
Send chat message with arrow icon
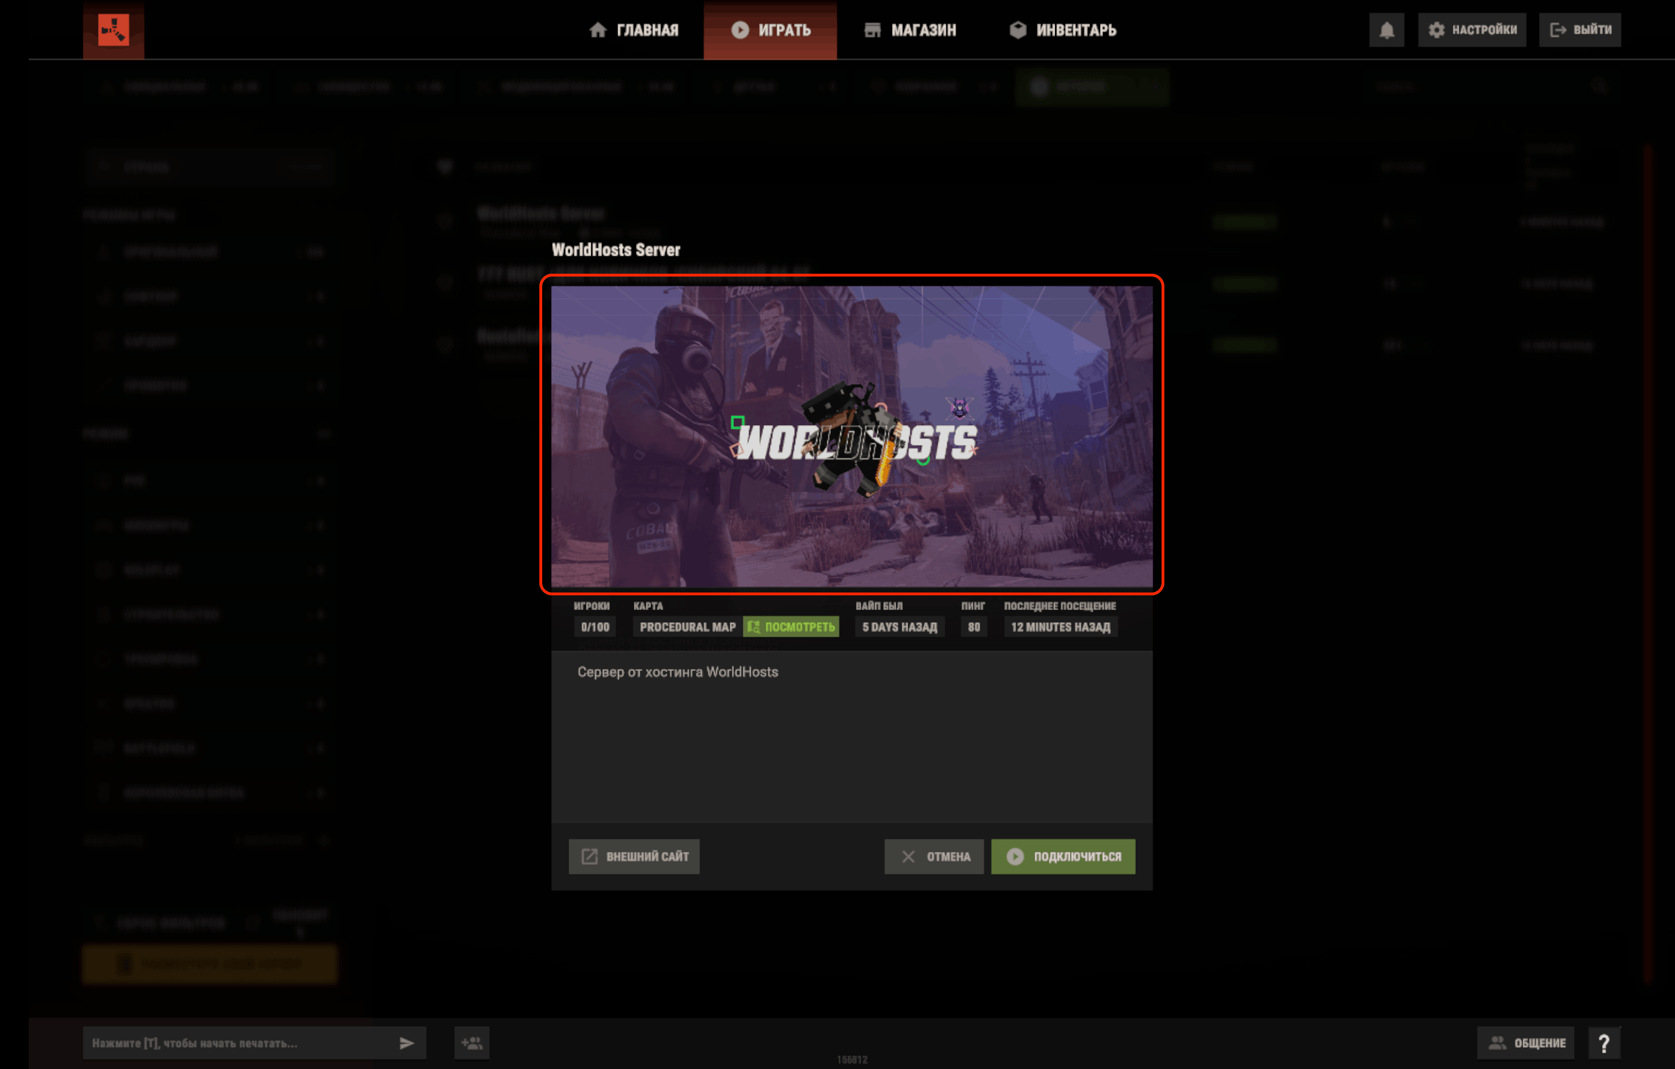click(407, 1043)
